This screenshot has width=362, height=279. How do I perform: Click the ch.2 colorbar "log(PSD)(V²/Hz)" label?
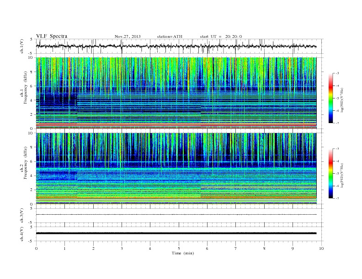(x=342, y=175)
